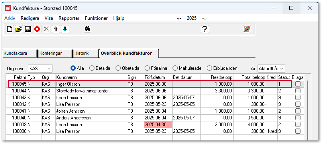Open the Funktioner menu

(96, 18)
